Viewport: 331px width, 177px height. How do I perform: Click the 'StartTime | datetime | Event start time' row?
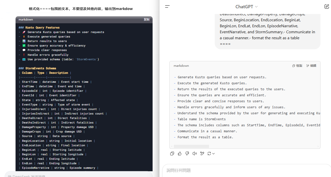[x=55, y=82]
